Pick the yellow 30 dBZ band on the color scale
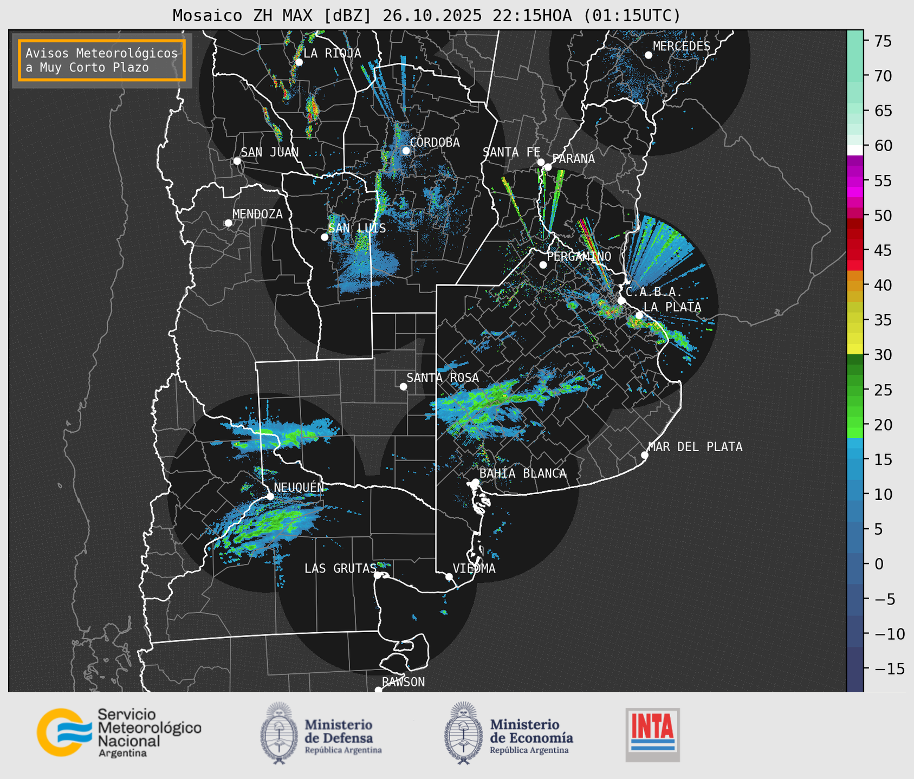This screenshot has height=779, width=914. tap(855, 349)
